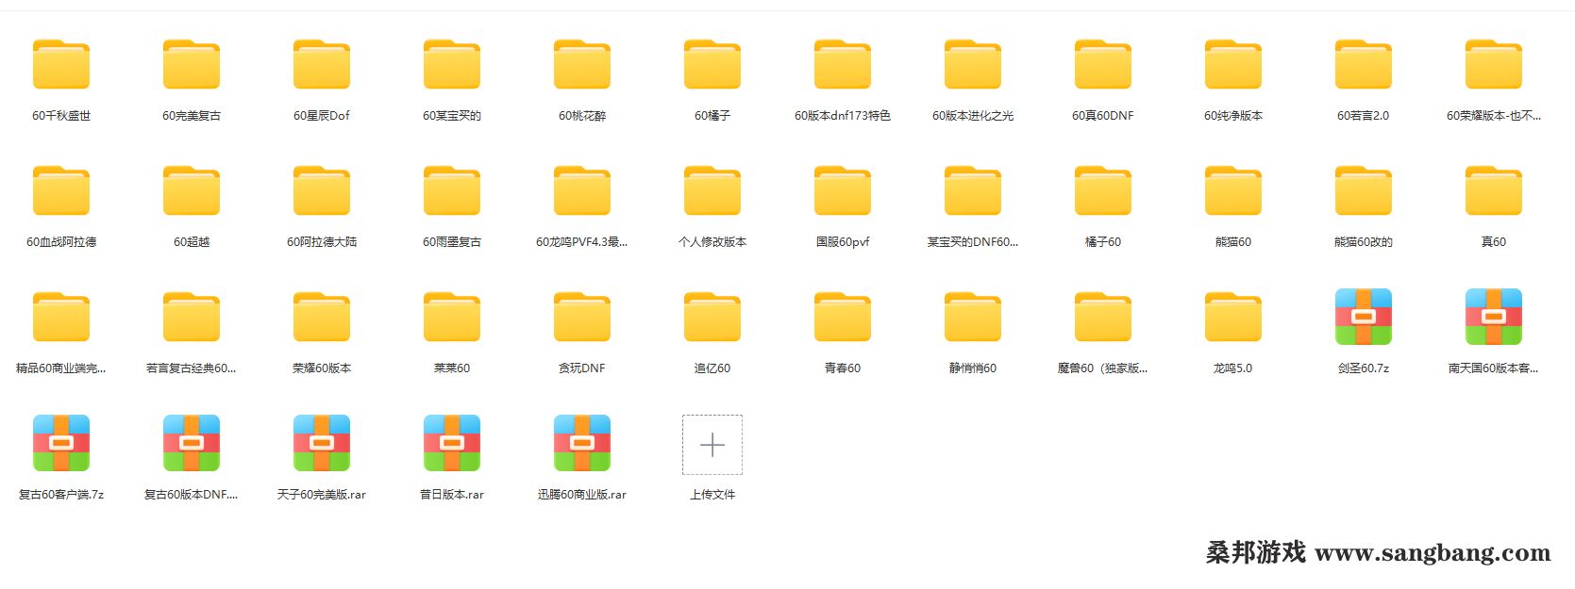Image resolution: width=1575 pixels, height=589 pixels.
Task: Click the 真60 folder name
Action: pos(1494,242)
